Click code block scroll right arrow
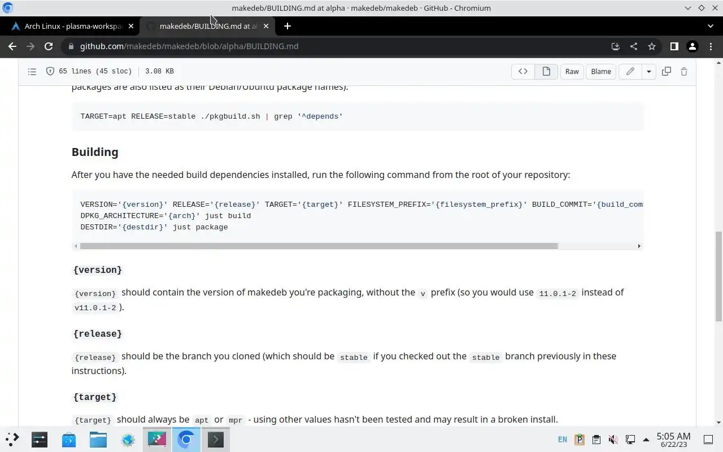This screenshot has height=452, width=723. (639, 246)
